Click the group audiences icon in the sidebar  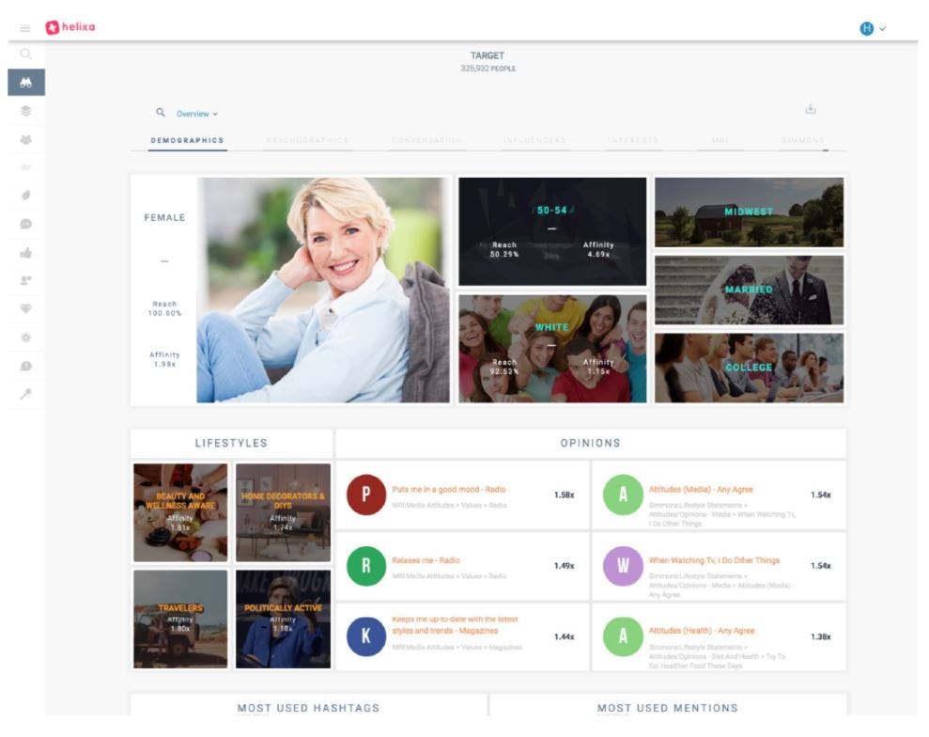point(25,139)
